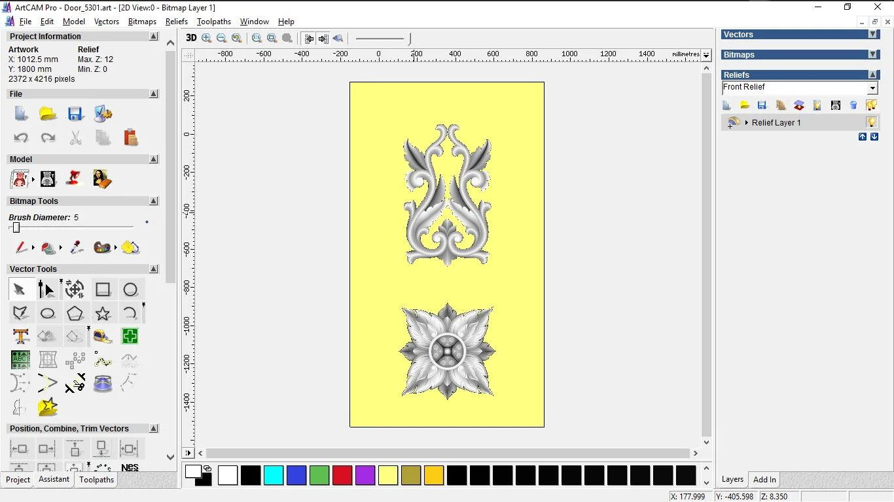The height and width of the screenshot is (502, 894).
Task: Delete relief layer using trash bin icon
Action: tap(853, 105)
